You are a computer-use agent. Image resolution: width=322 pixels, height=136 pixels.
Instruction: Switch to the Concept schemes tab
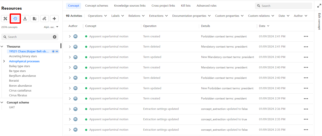(x=96, y=6)
